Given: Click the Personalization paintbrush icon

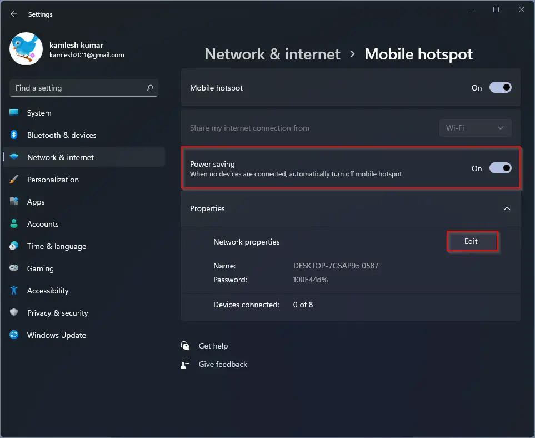Looking at the screenshot, I should pyautogui.click(x=14, y=179).
